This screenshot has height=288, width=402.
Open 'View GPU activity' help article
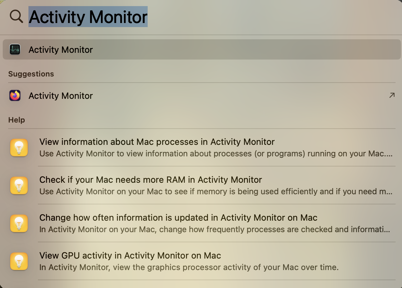coord(130,256)
